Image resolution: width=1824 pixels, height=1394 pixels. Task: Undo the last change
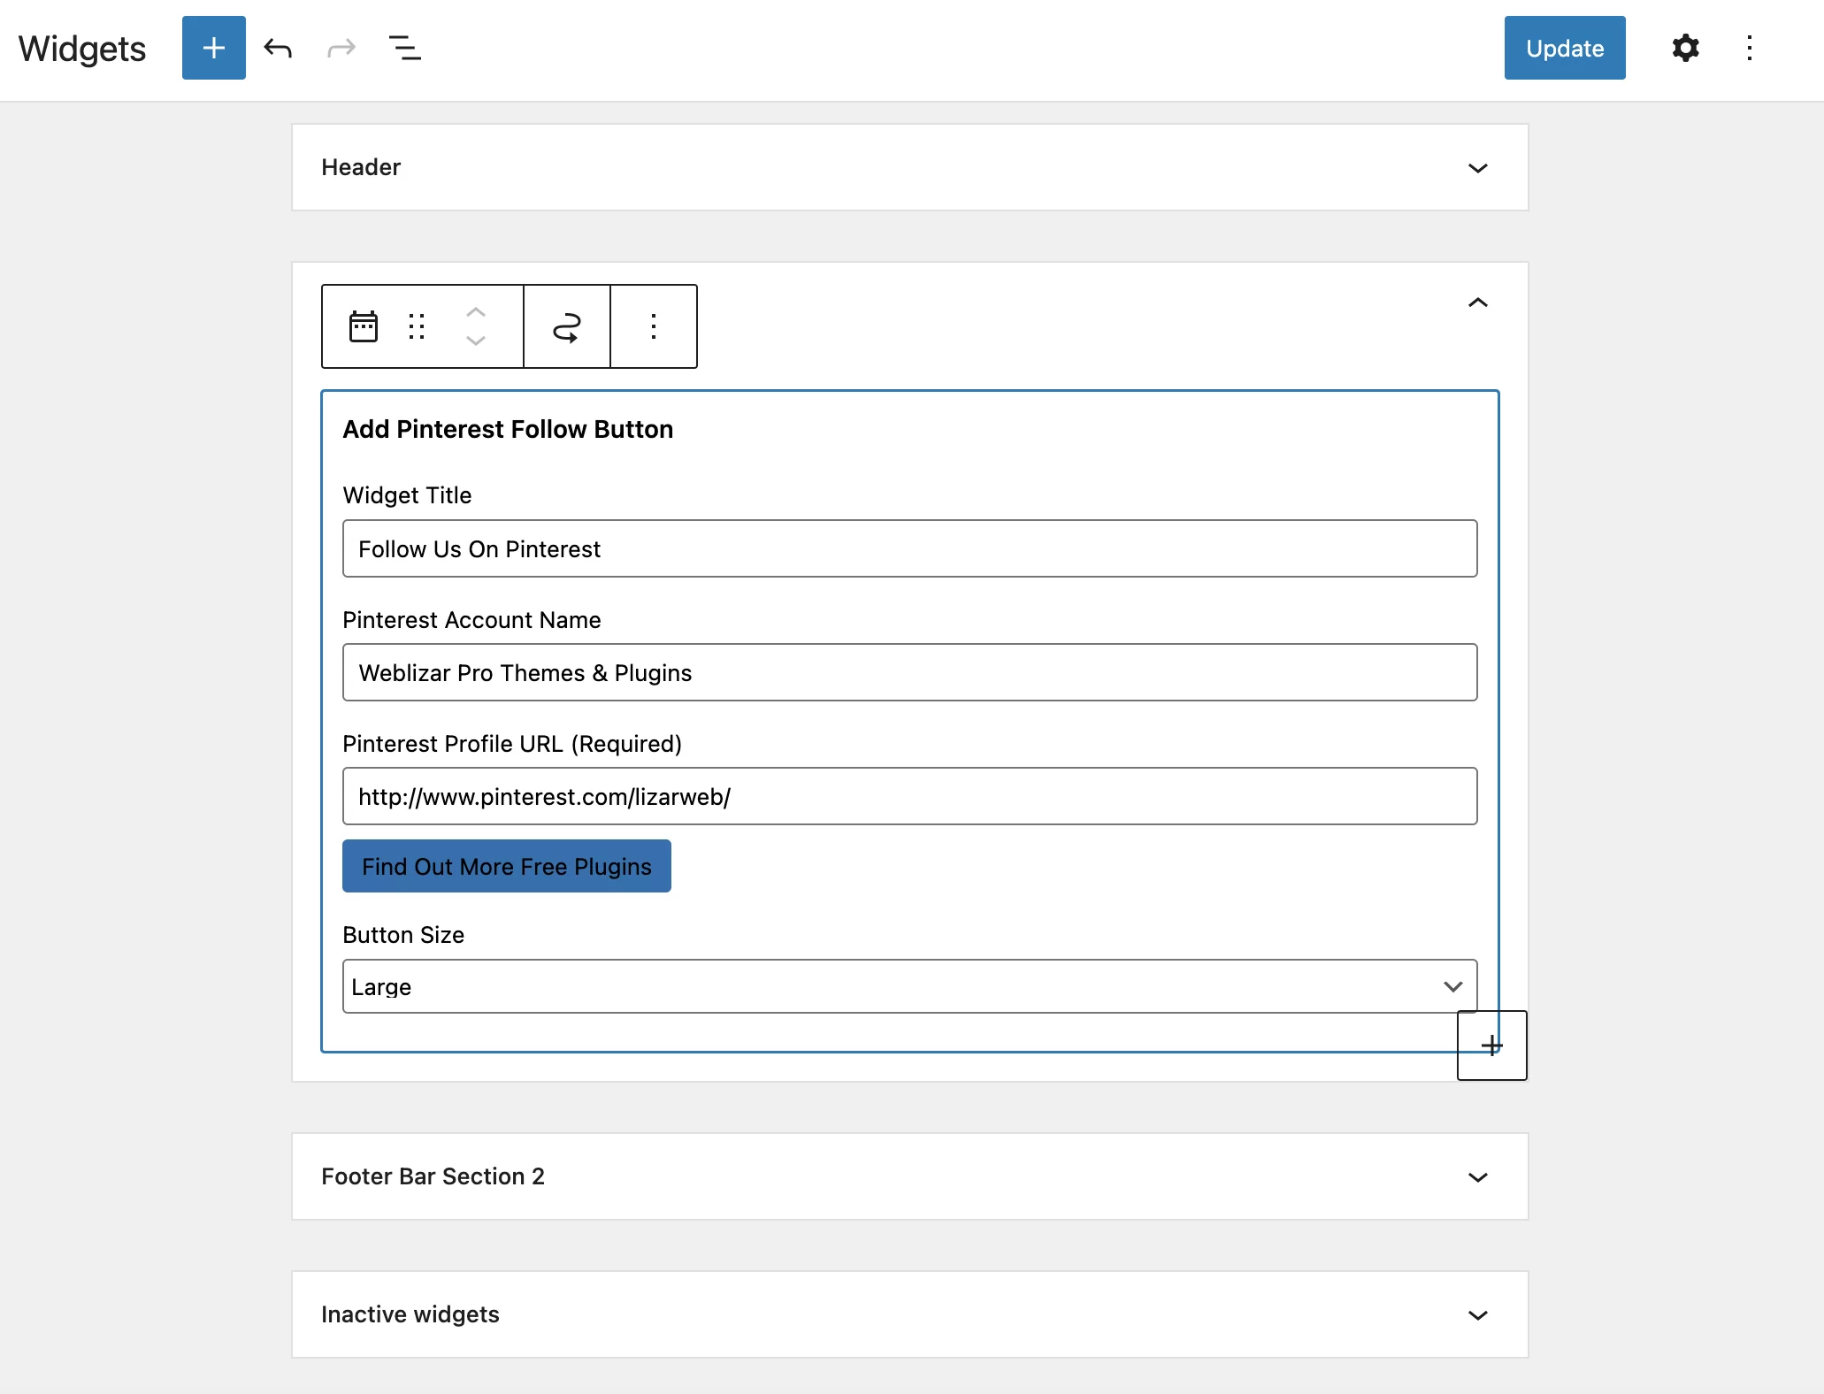click(x=278, y=48)
